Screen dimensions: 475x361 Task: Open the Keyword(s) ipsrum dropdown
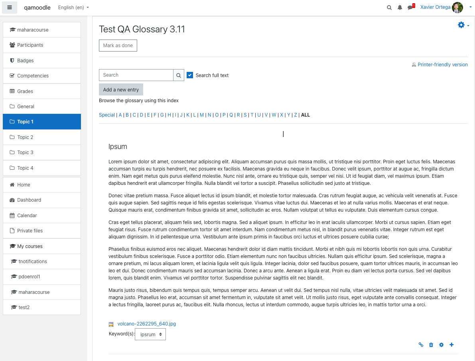[150, 334]
